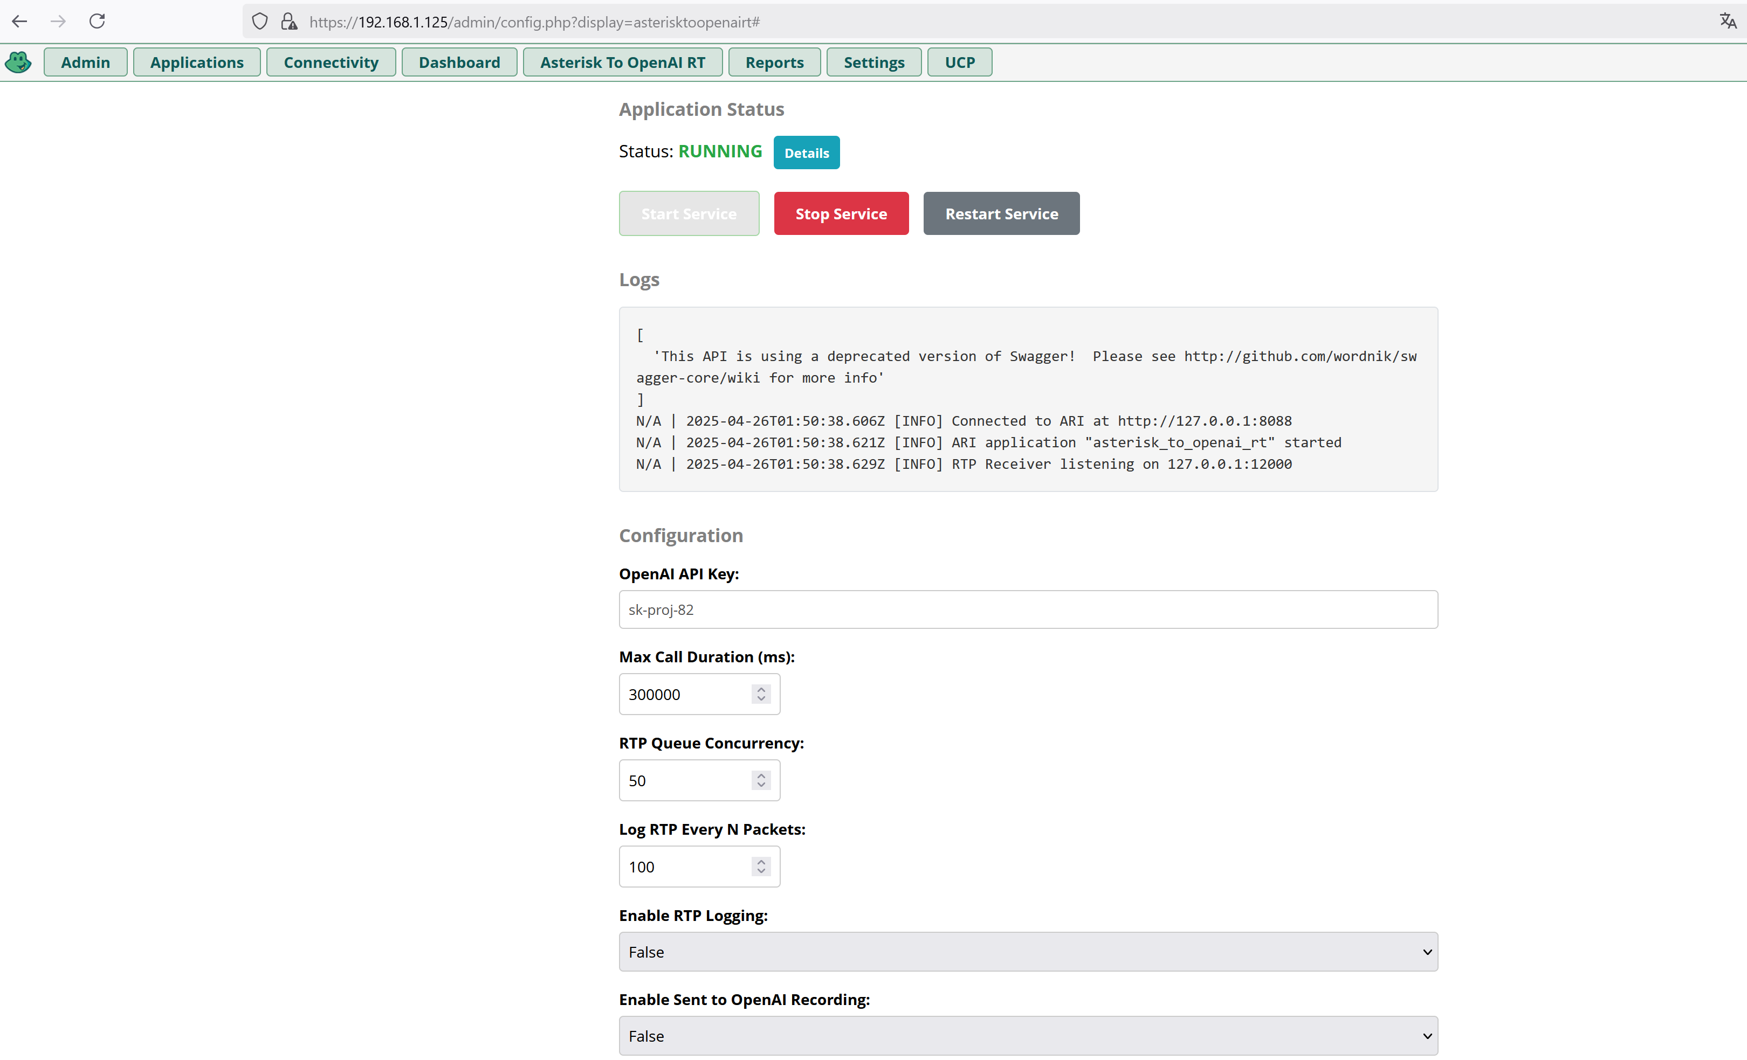Go forward in browser history
This screenshot has height=1060, width=1747.
[58, 21]
